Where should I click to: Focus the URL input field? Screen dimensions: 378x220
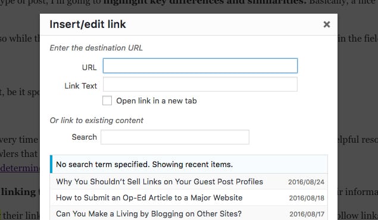pyautogui.click(x=200, y=66)
